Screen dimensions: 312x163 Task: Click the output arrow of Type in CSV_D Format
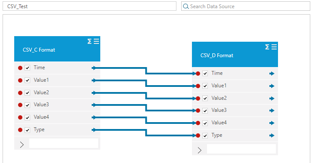click(x=272, y=135)
